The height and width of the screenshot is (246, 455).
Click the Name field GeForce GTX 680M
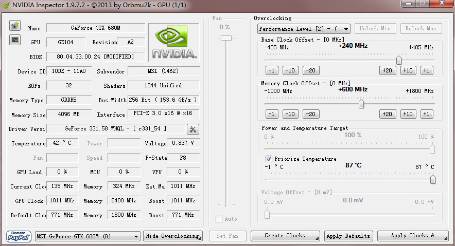coord(95,28)
